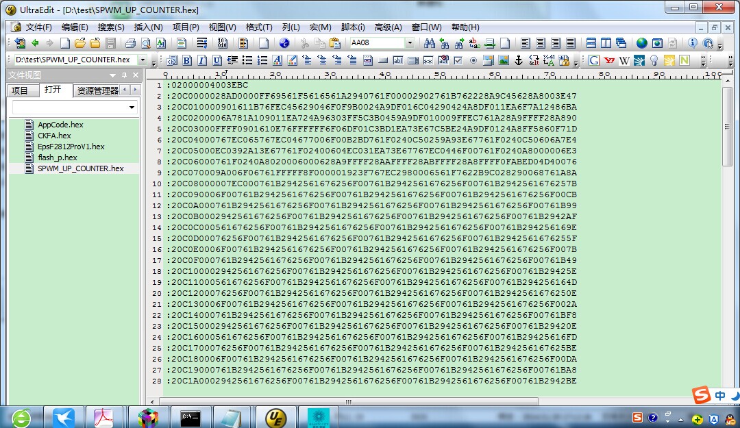Apply HTML bold tag button
The height and width of the screenshot is (428, 740).
(187, 60)
